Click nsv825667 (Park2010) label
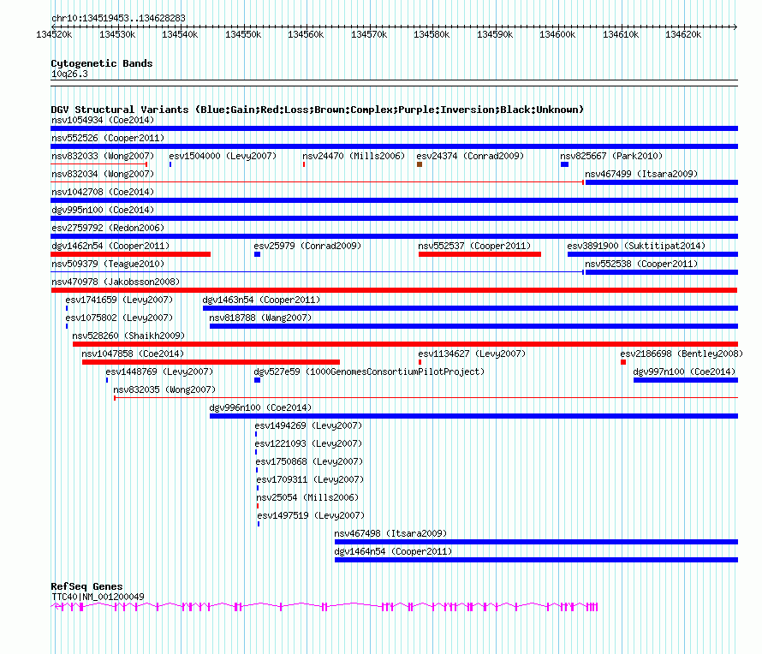 pos(611,156)
